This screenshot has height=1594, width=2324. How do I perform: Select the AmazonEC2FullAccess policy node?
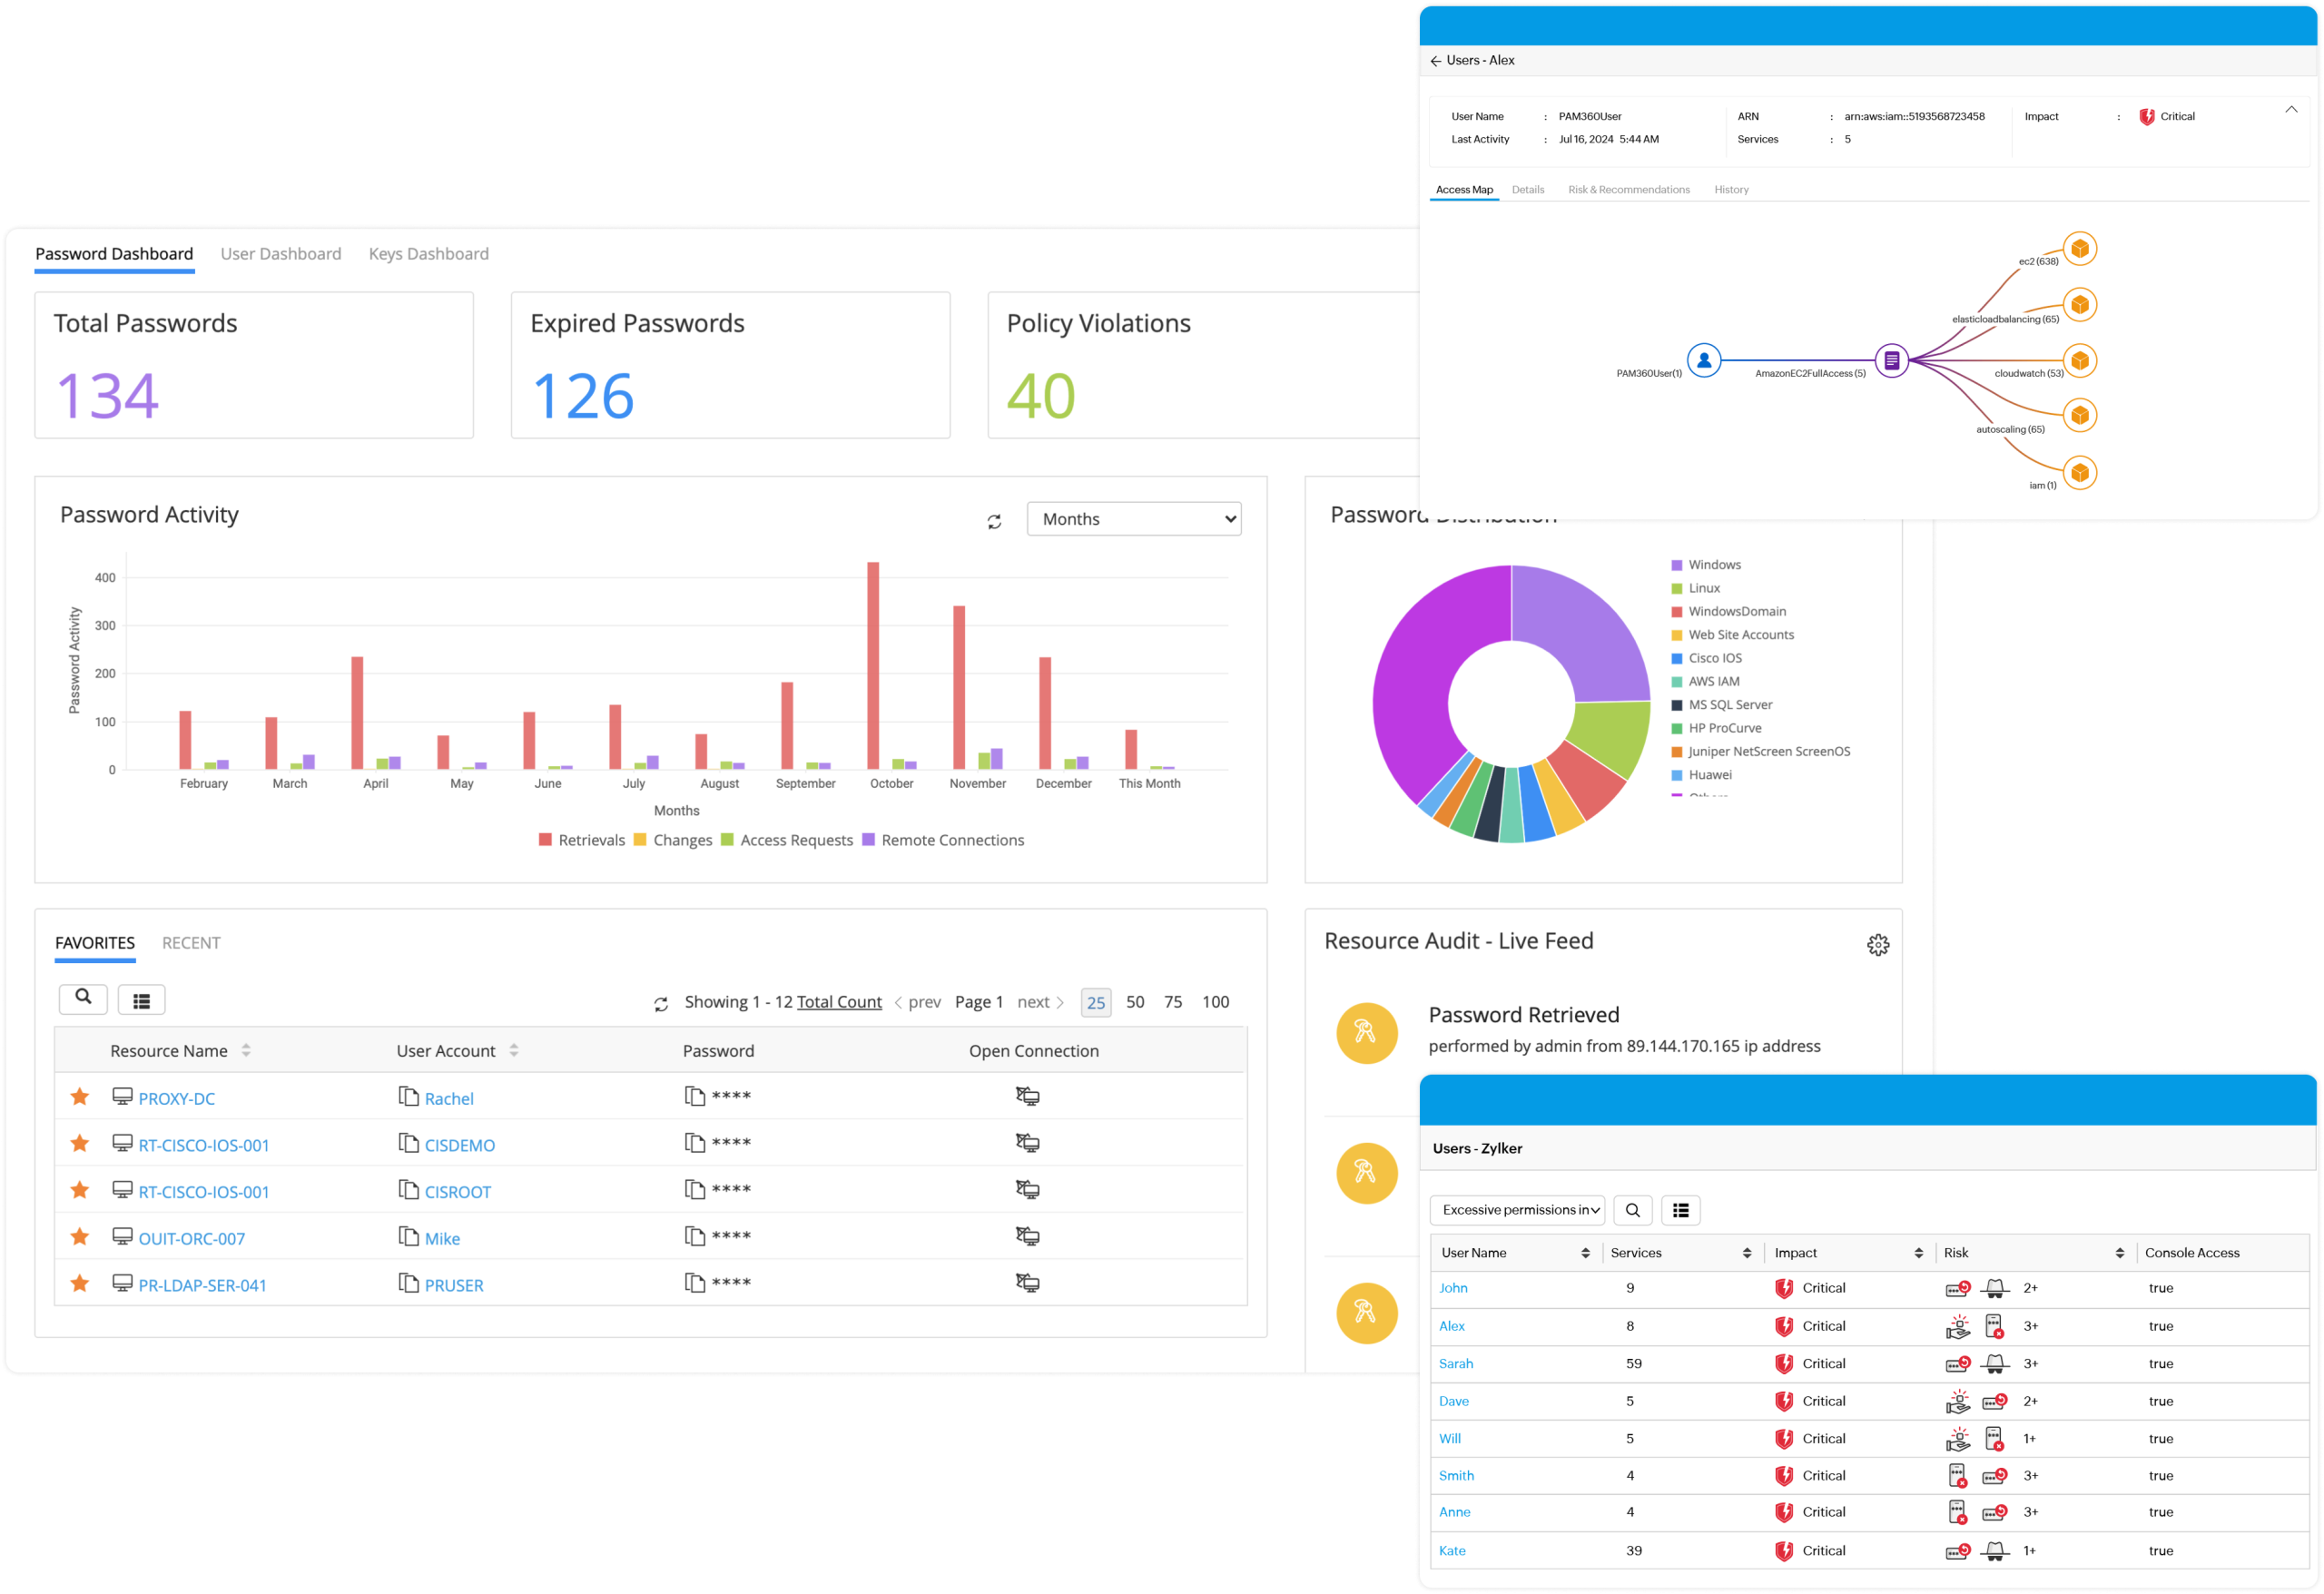1891,360
